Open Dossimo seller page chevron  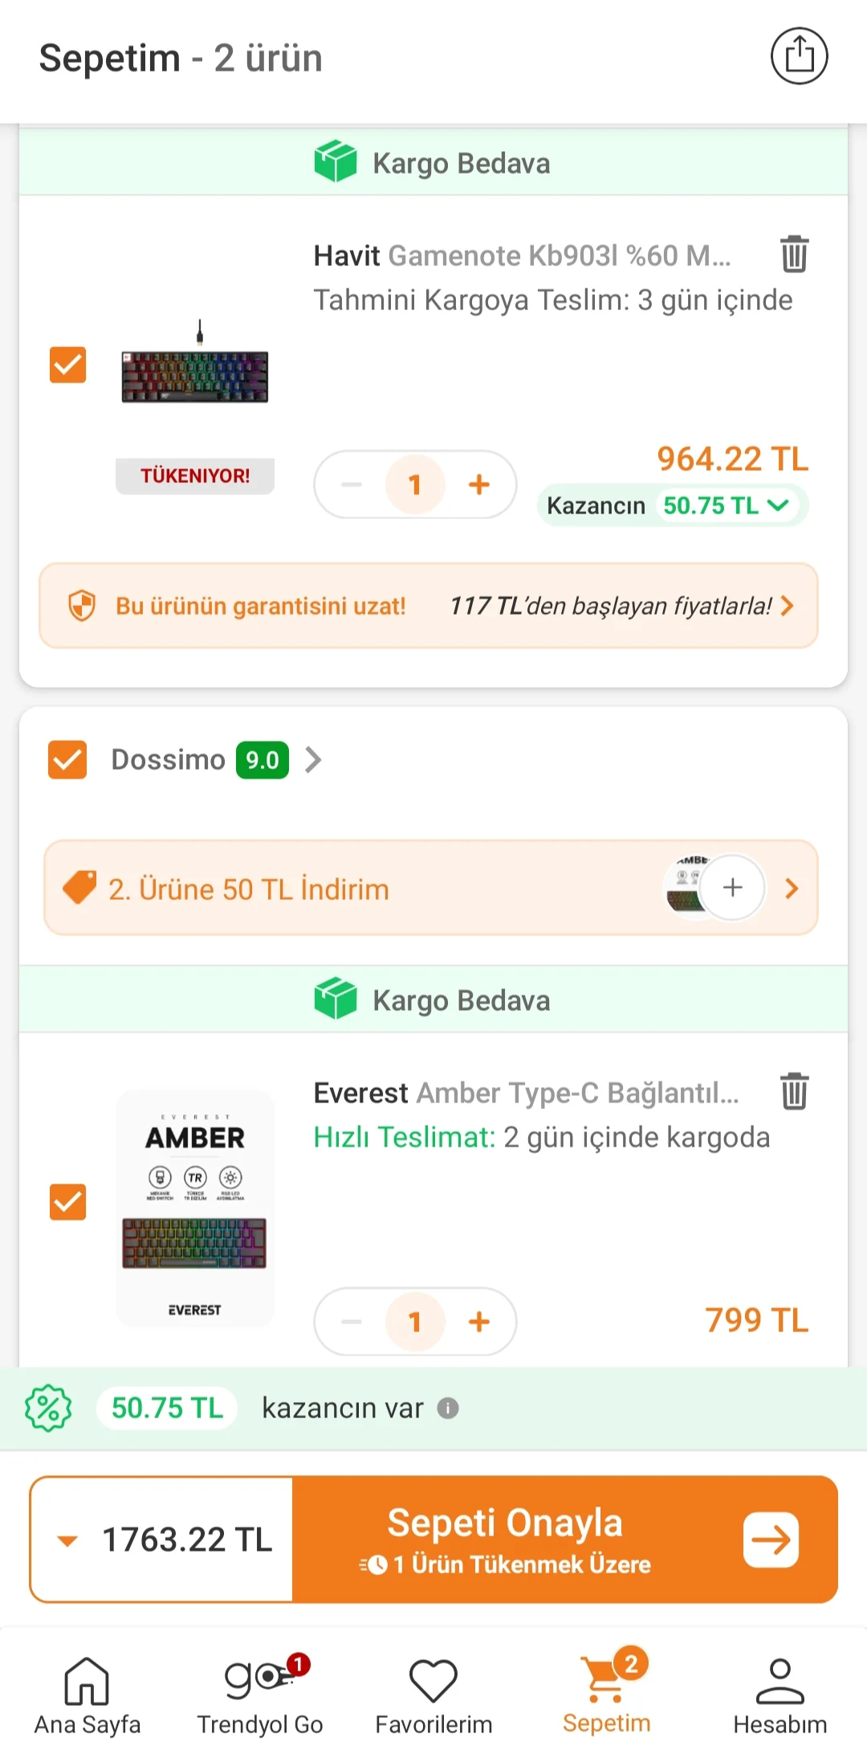(x=313, y=760)
